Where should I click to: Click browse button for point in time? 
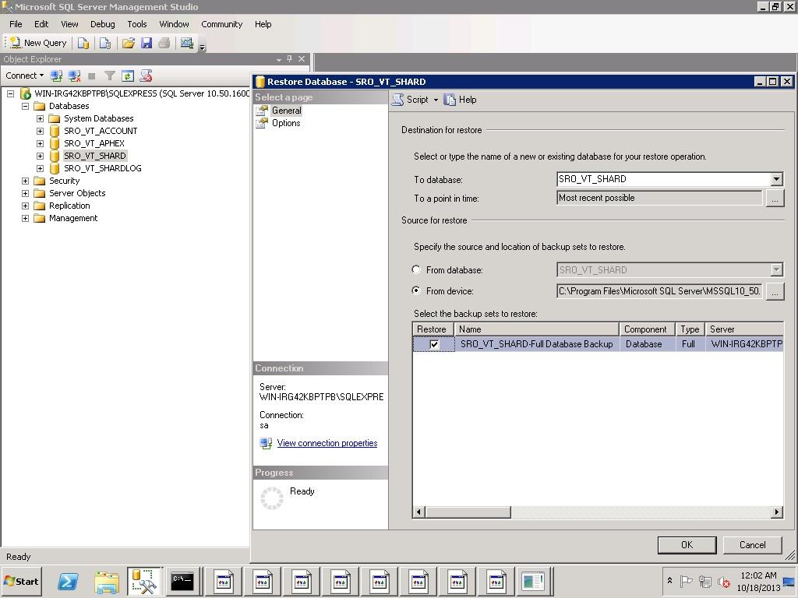point(775,199)
